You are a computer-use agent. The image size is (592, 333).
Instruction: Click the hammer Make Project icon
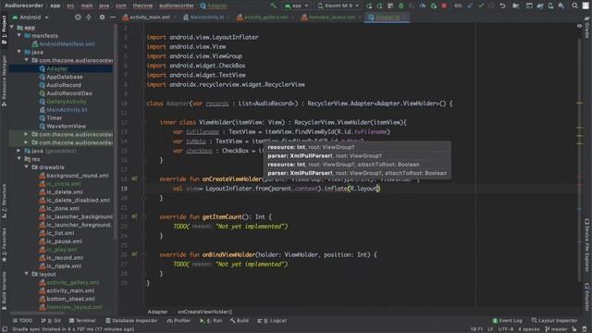(274, 6)
